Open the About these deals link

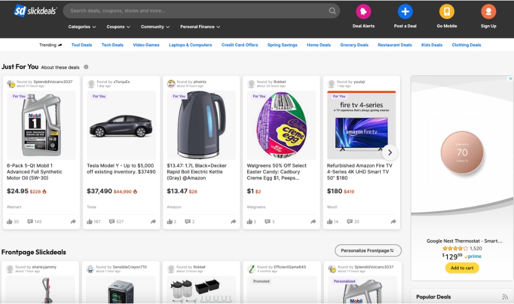point(60,68)
